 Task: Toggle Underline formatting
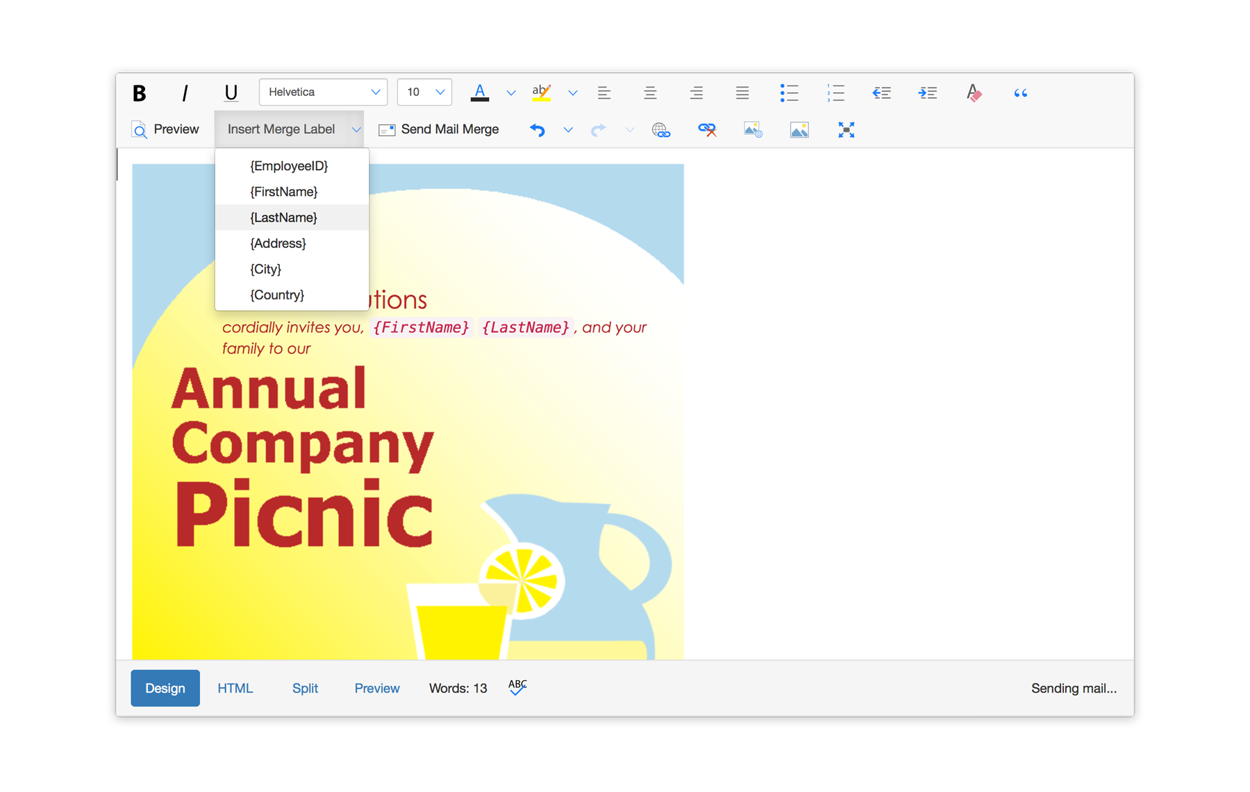(x=231, y=92)
